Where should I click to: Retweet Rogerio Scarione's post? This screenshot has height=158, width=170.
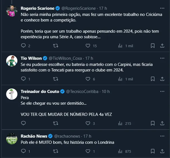56,46
